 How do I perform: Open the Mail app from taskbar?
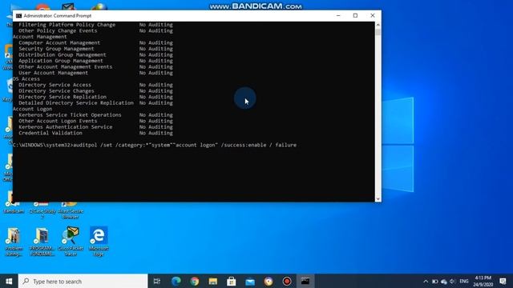(250, 281)
